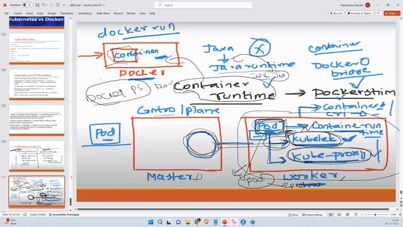403x227 pixels.
Task: Click the spell check icon in status bar
Action: pos(25,214)
